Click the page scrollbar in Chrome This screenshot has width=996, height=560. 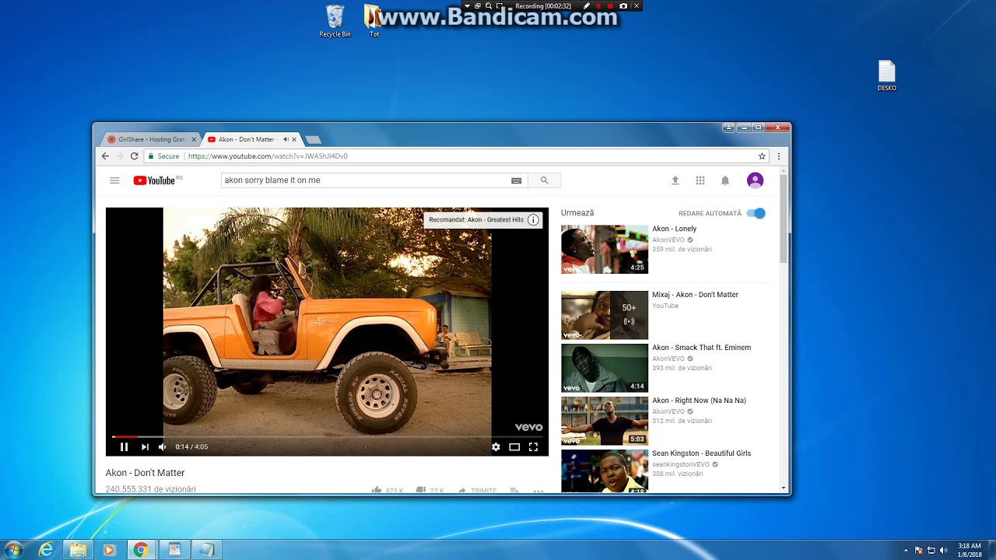point(784,218)
